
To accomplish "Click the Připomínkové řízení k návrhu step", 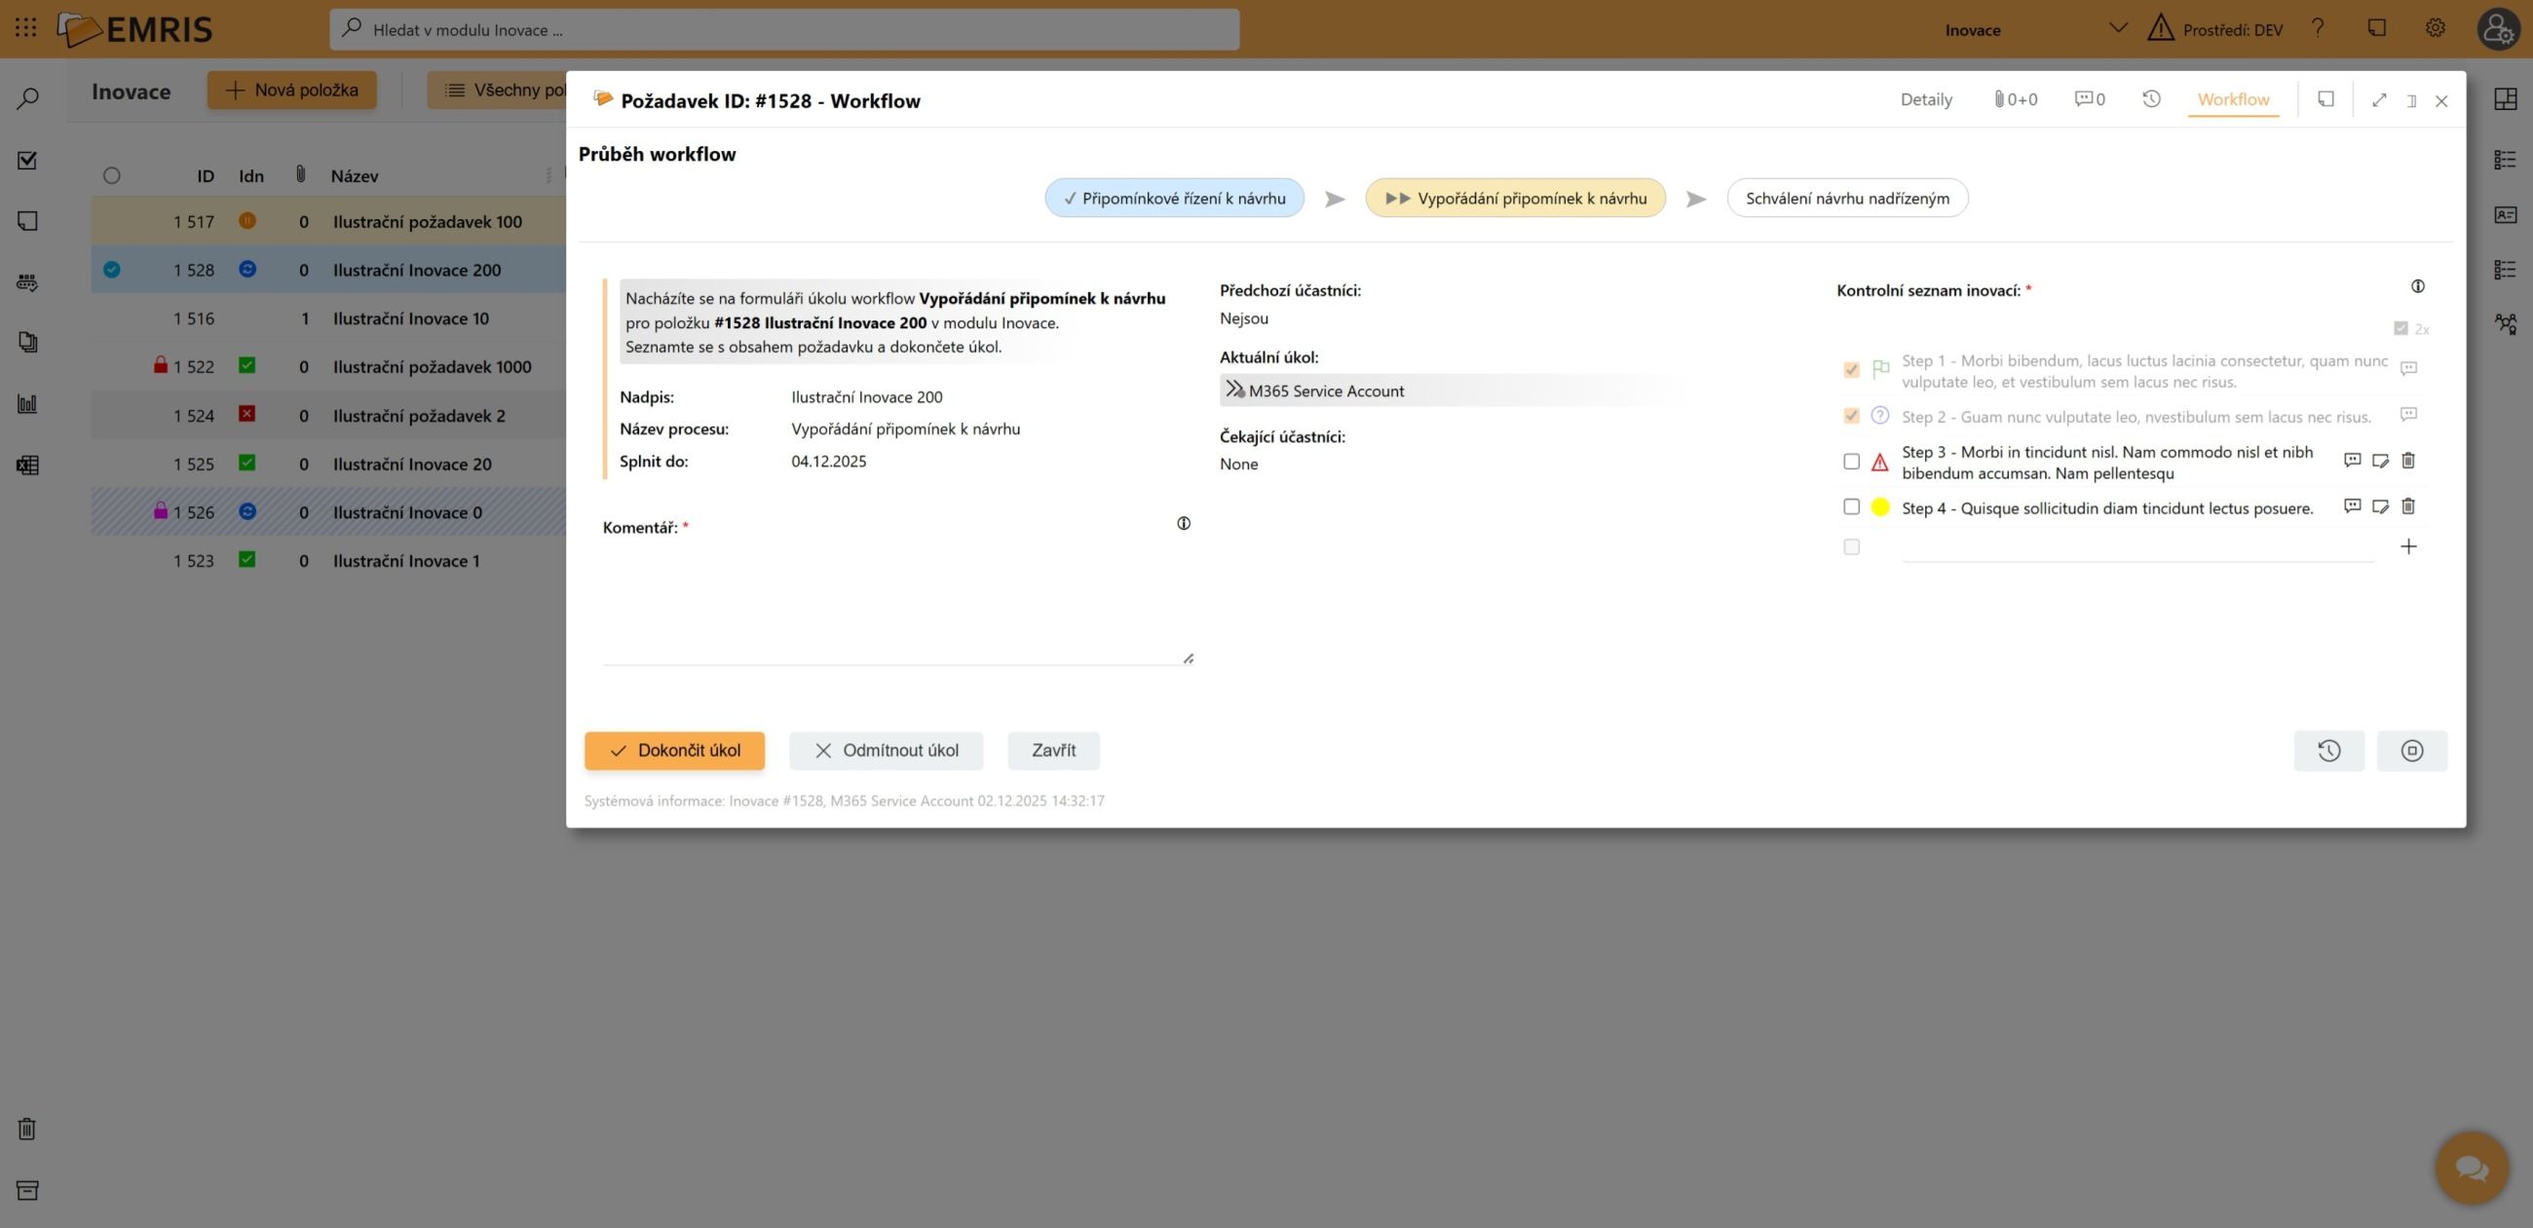I will click(1174, 199).
